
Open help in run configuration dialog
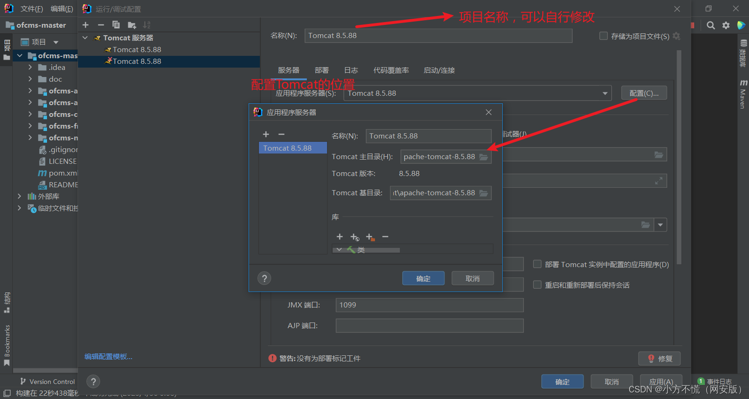coord(94,382)
